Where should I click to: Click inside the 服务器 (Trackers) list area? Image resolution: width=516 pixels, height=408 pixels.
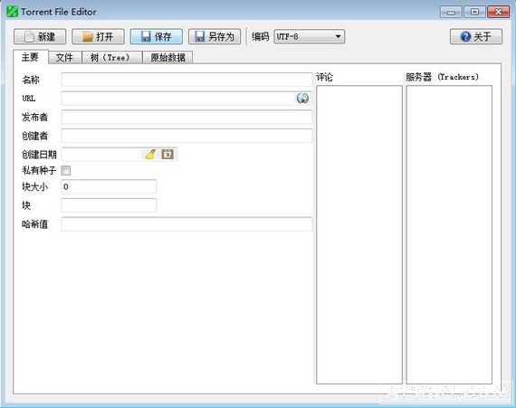(449, 234)
